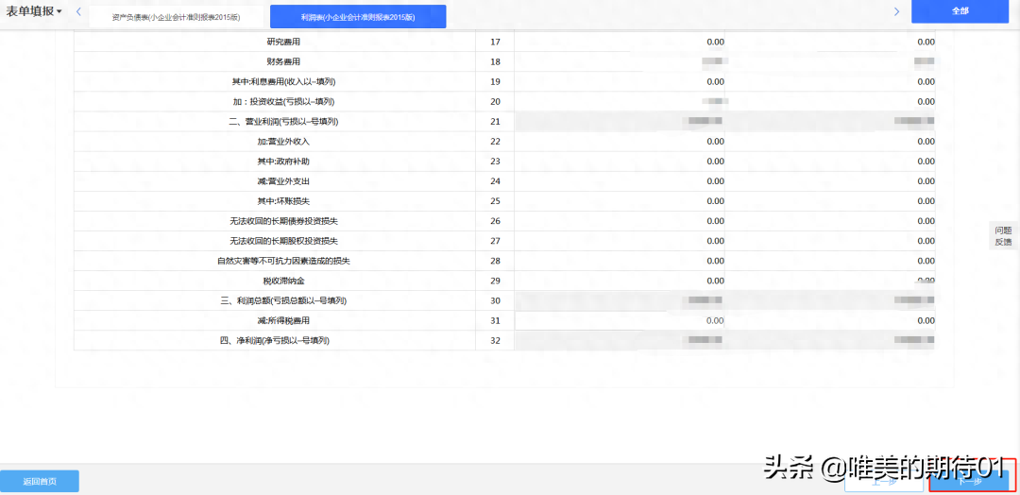The height and width of the screenshot is (495, 1020).
Task: Click first value field of row 24 营业外支出
Action: point(620,181)
